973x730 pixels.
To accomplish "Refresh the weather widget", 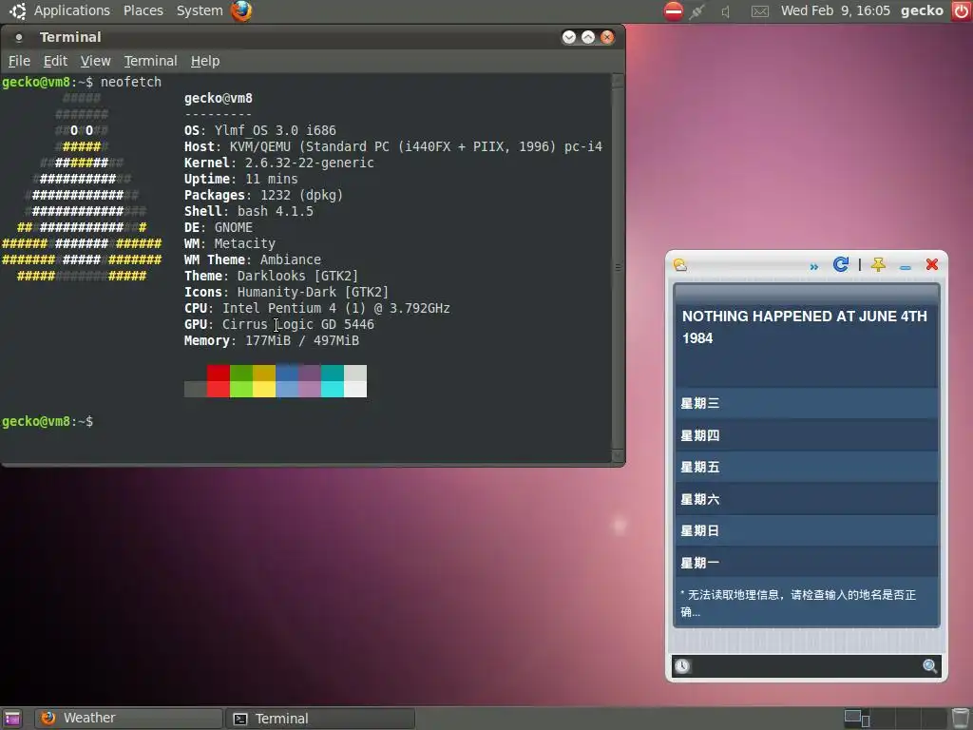I will click(840, 264).
